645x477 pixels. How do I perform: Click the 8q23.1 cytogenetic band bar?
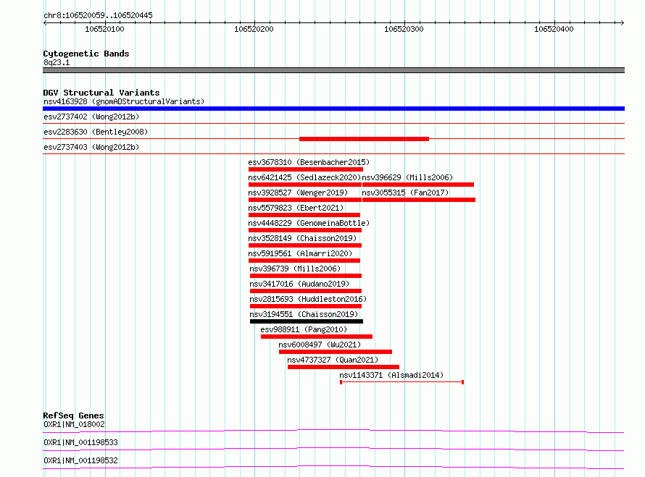333,70
